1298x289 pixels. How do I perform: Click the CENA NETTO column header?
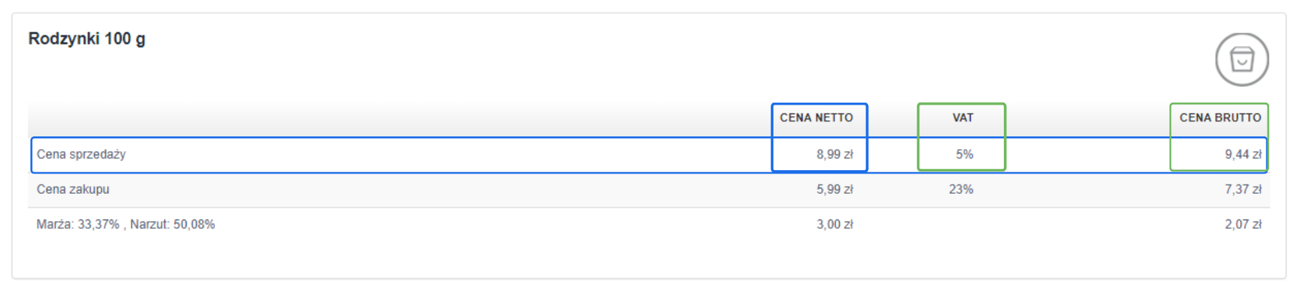[x=816, y=117]
